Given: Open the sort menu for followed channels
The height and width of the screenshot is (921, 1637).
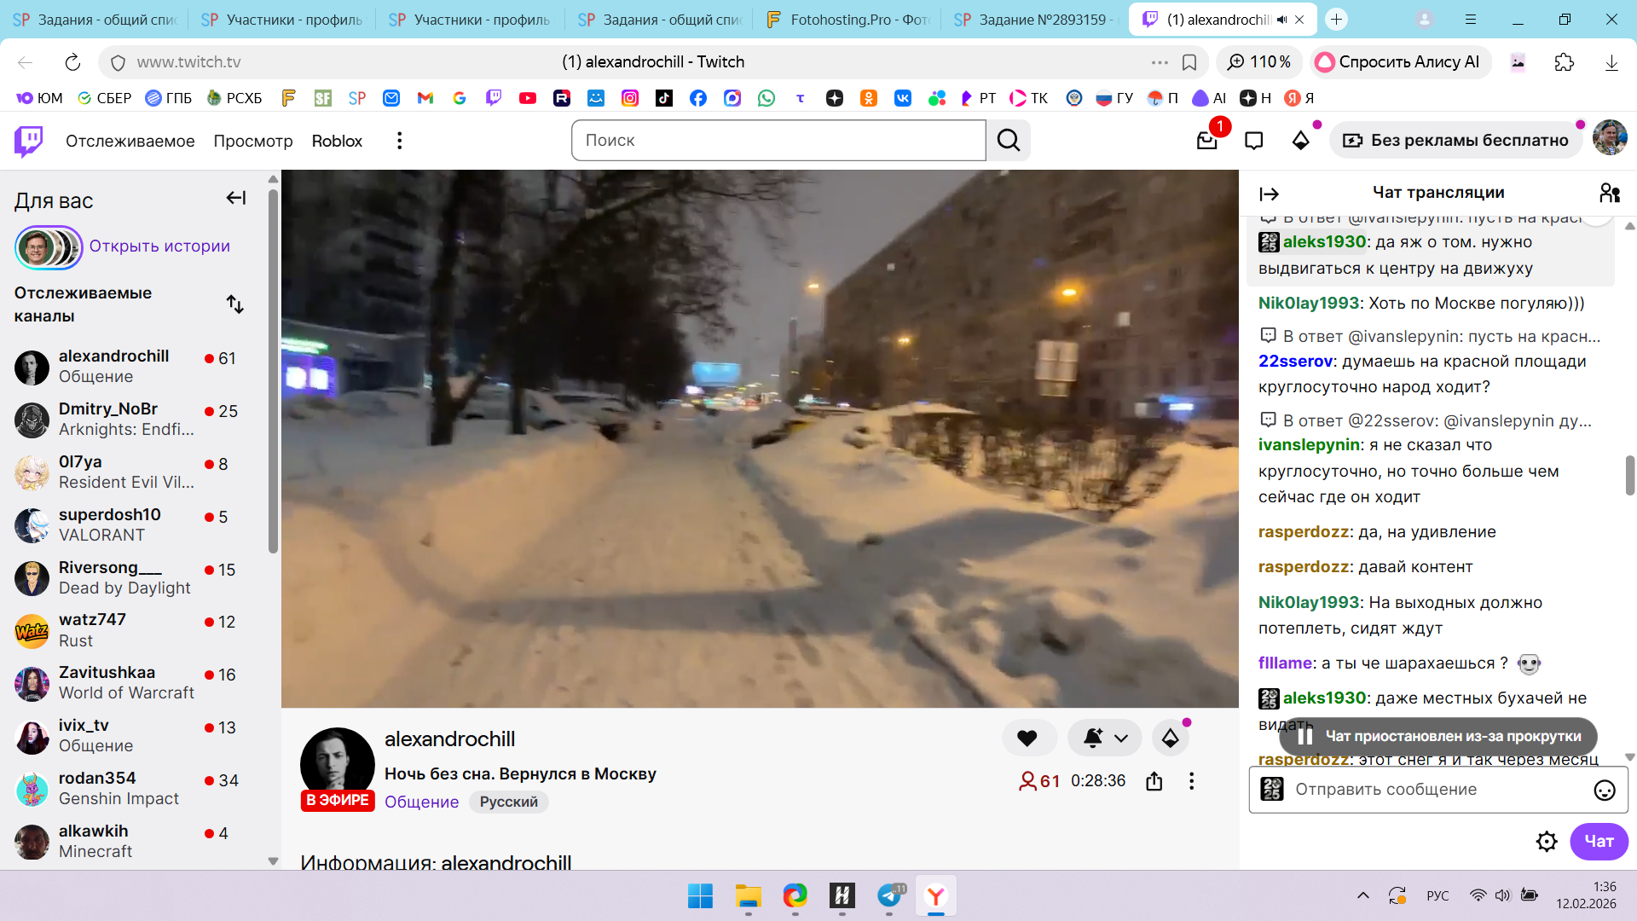Looking at the screenshot, I should tap(235, 304).
